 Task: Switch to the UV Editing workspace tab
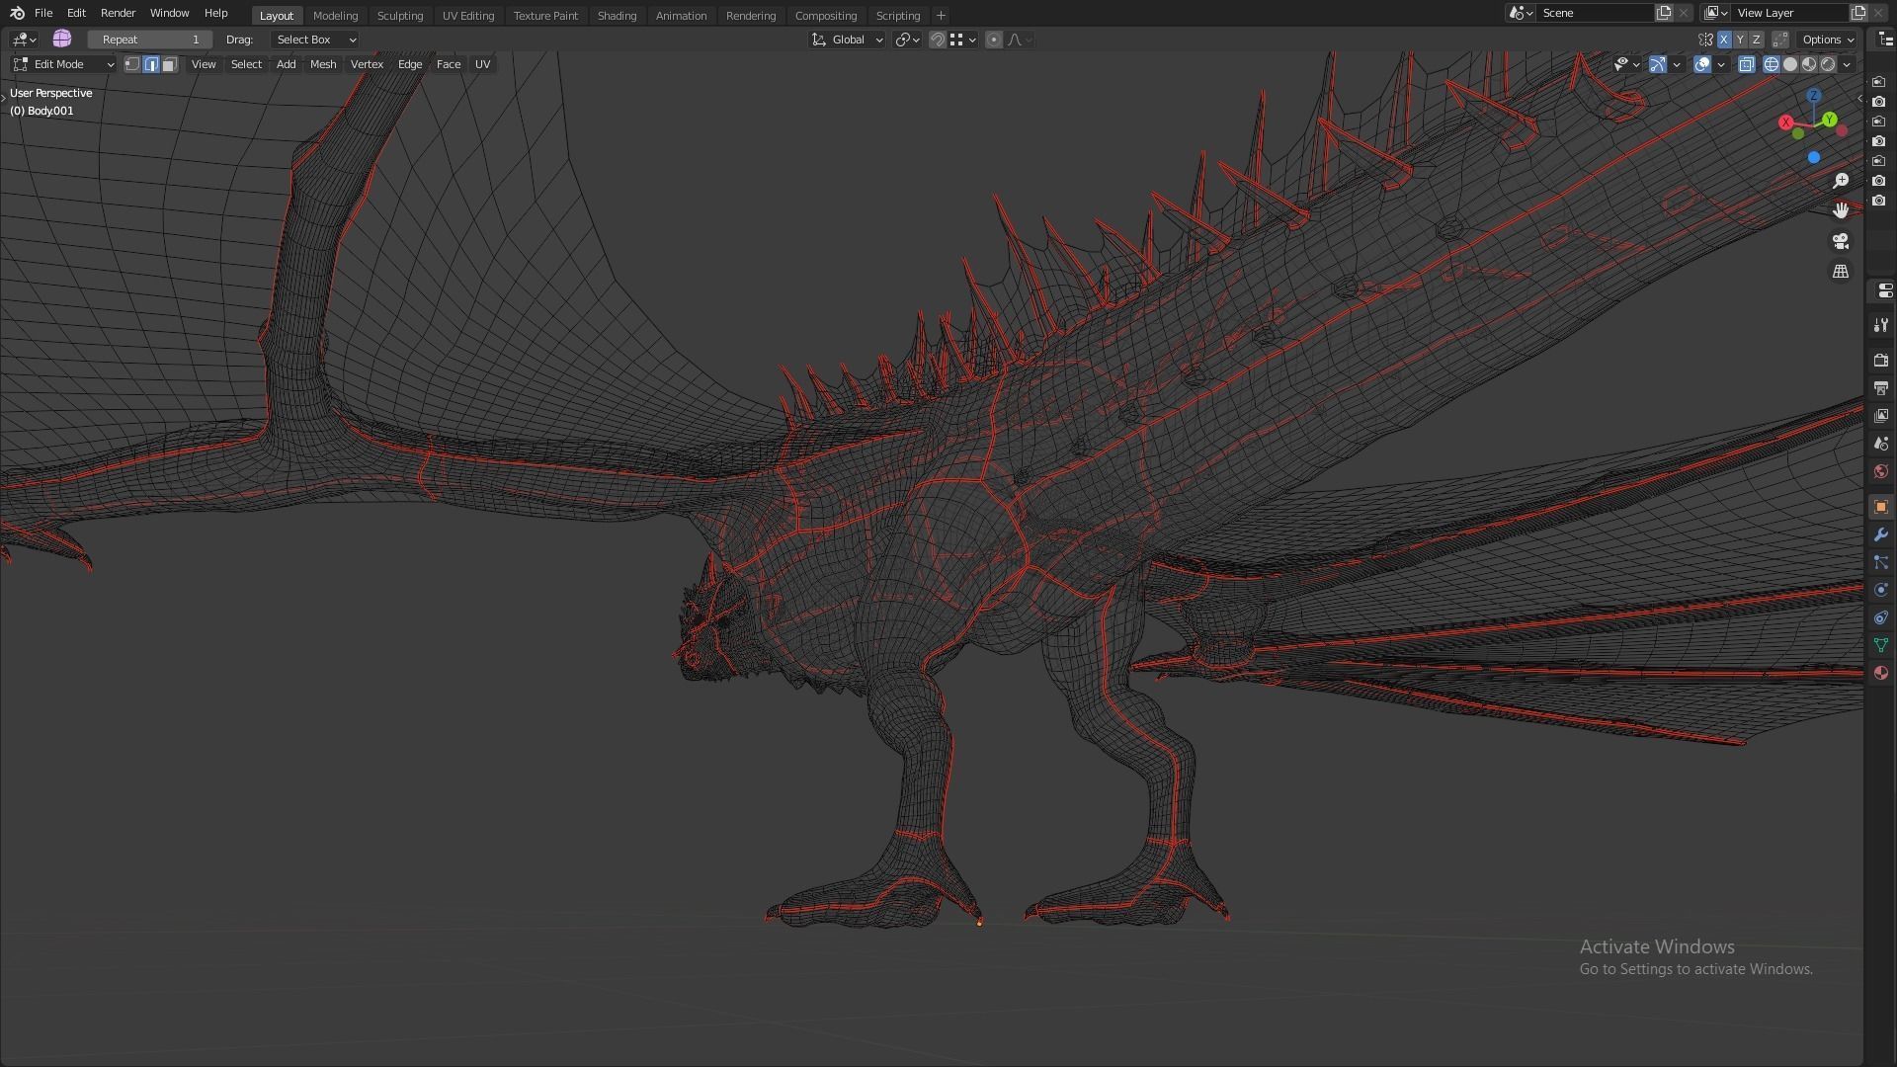coord(468,16)
